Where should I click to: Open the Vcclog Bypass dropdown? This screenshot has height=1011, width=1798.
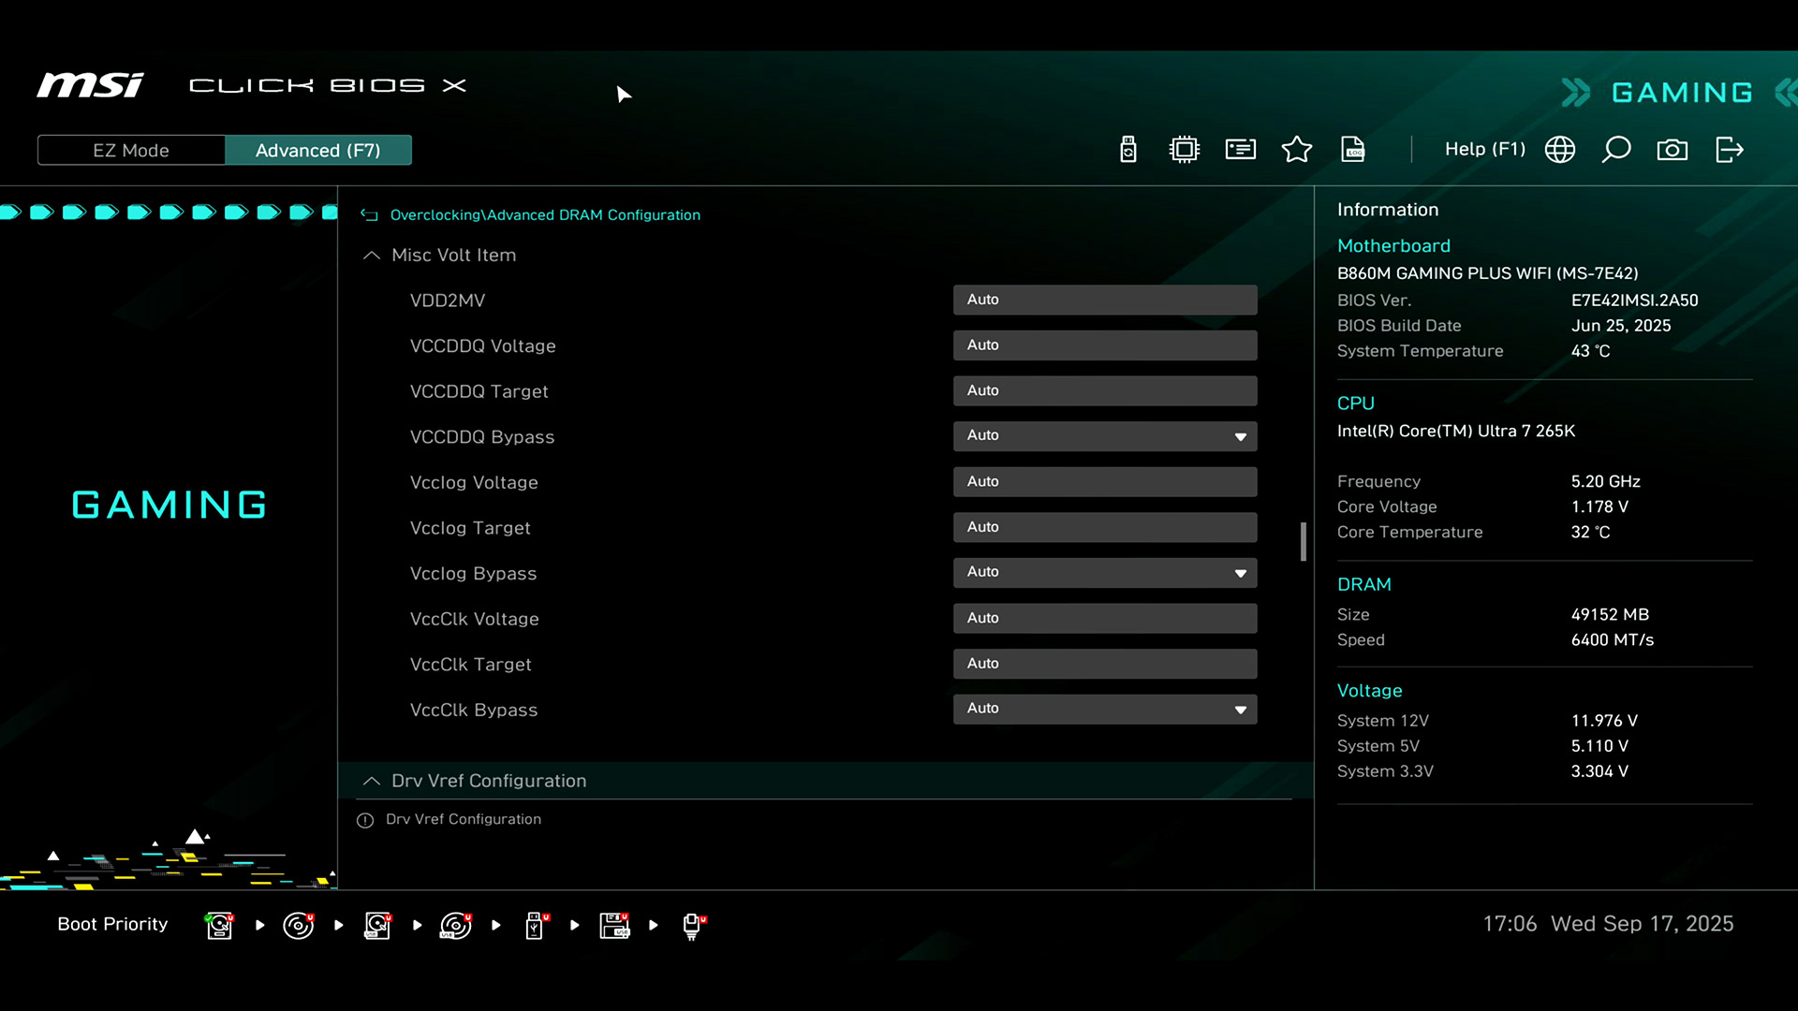[x=1105, y=573]
